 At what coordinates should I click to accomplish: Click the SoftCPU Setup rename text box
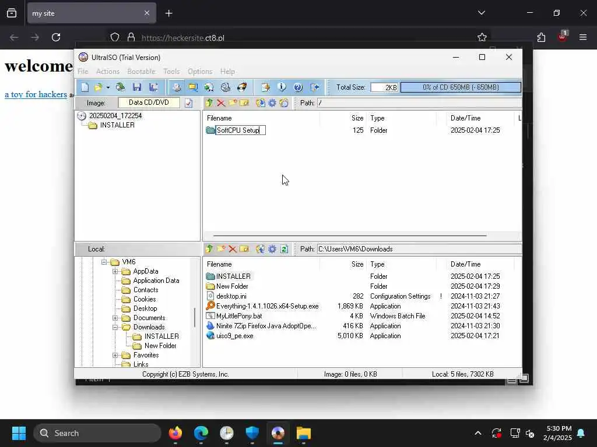(x=240, y=130)
